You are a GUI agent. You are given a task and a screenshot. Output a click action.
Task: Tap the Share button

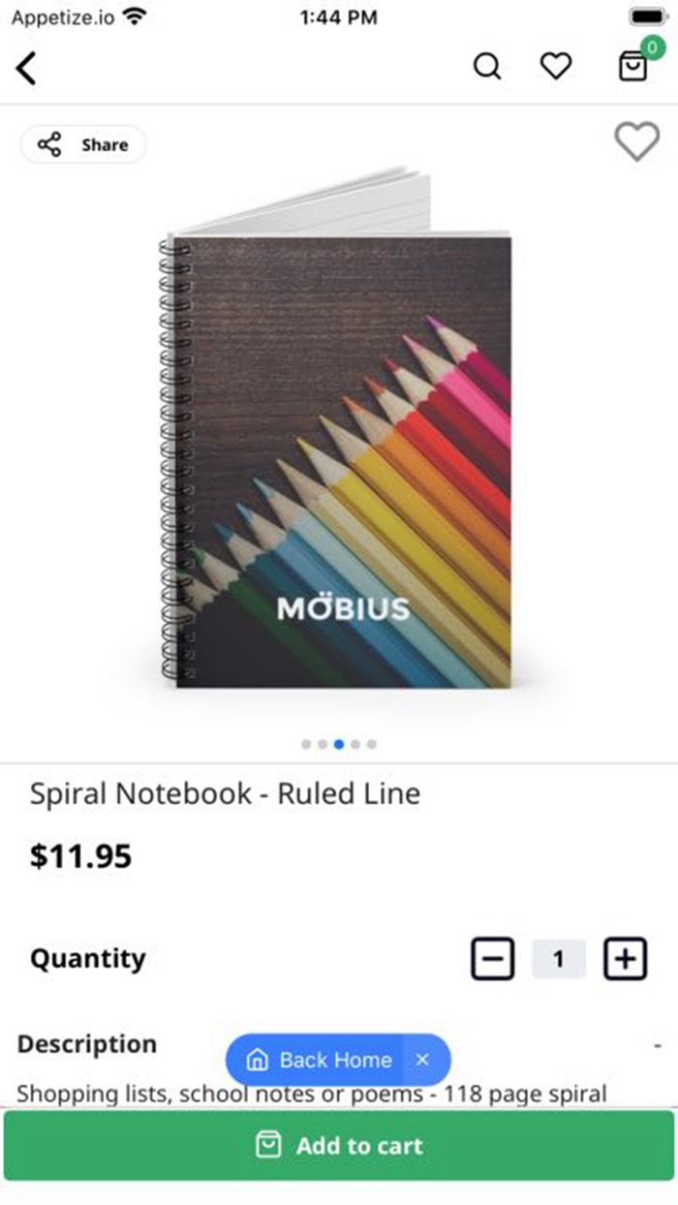pyautogui.click(x=83, y=144)
